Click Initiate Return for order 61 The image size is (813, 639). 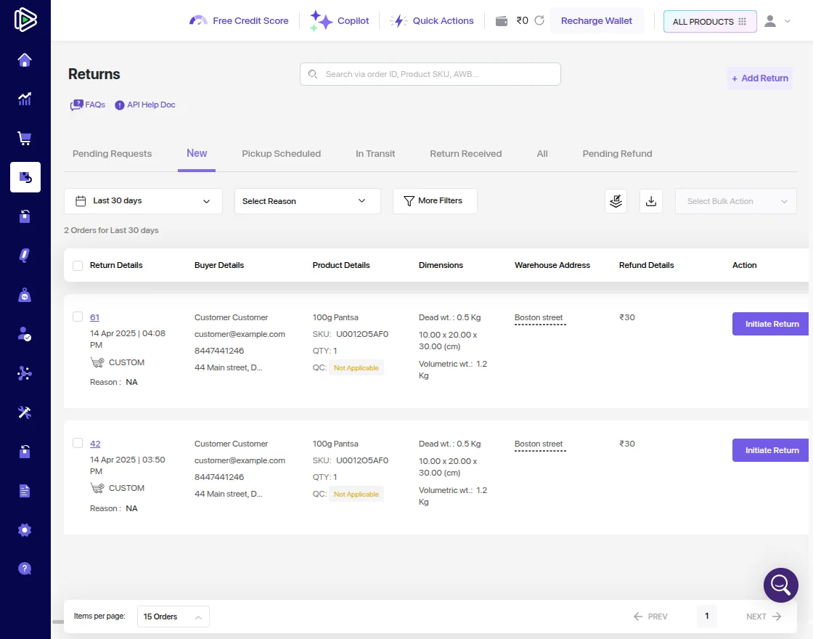coord(772,324)
